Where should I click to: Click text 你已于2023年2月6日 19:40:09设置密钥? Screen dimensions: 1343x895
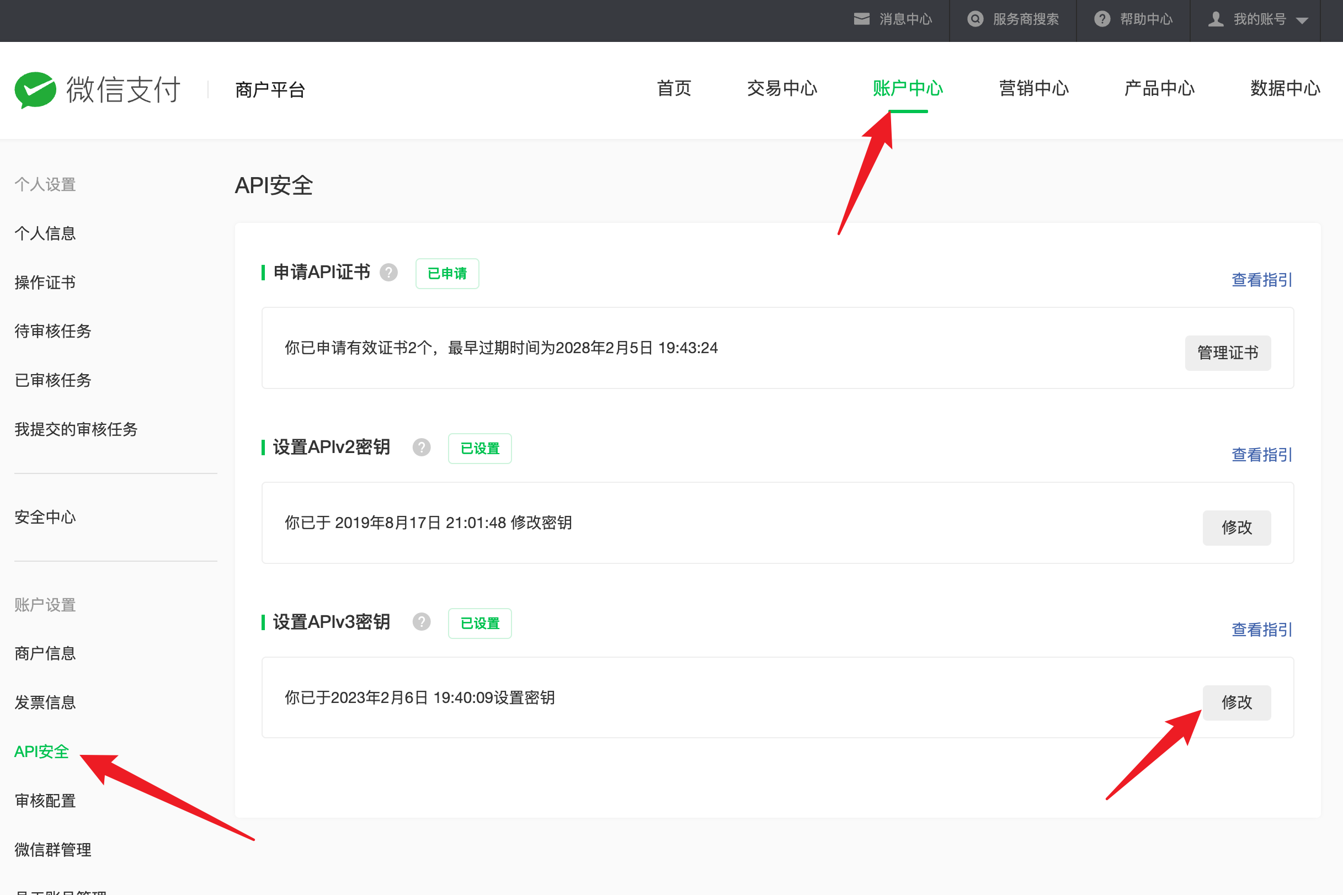coord(419,697)
